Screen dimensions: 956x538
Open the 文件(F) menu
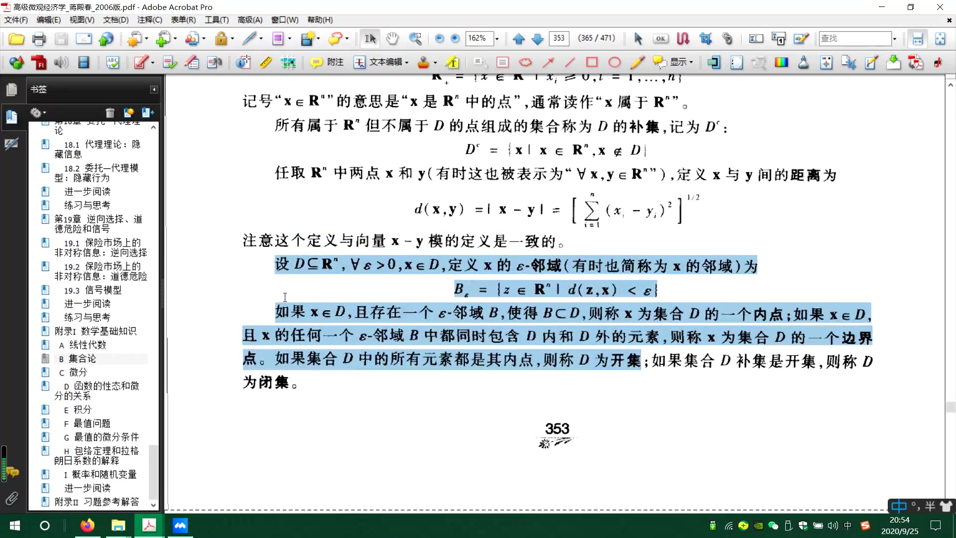pos(16,20)
